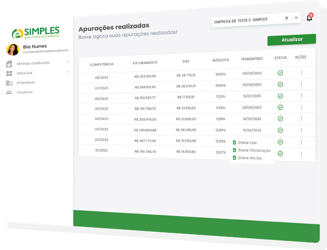Clear the selected company with the X
Viewport: 327px width, 250px height.
coord(287,18)
